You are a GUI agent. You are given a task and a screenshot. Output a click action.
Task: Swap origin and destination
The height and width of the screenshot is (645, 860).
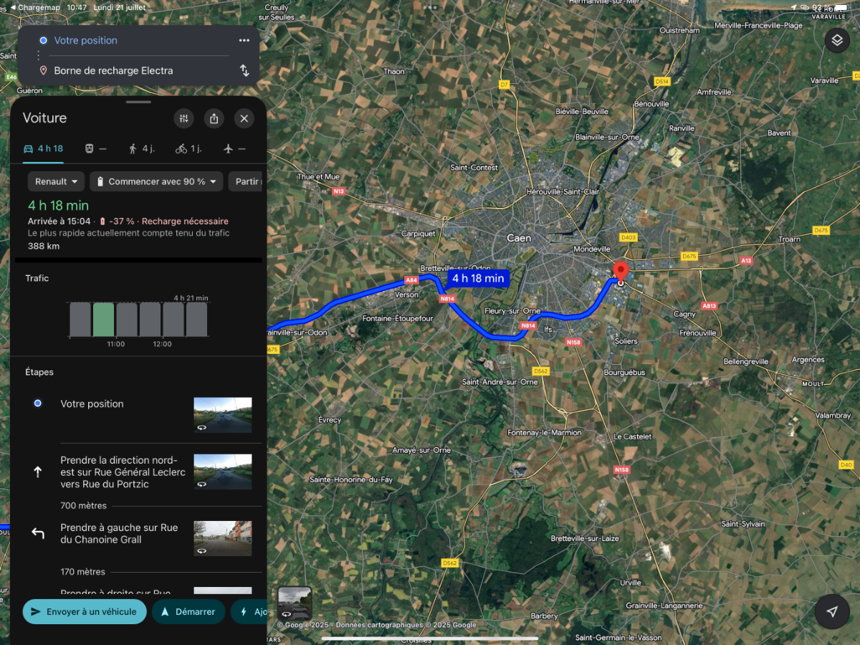[x=244, y=70]
